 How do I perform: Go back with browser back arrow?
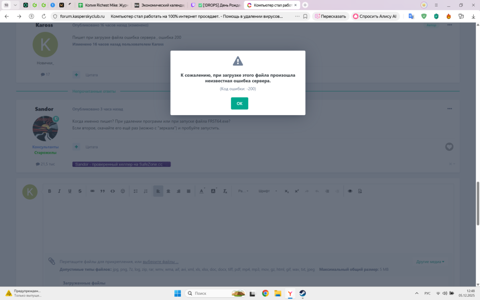[7, 16]
